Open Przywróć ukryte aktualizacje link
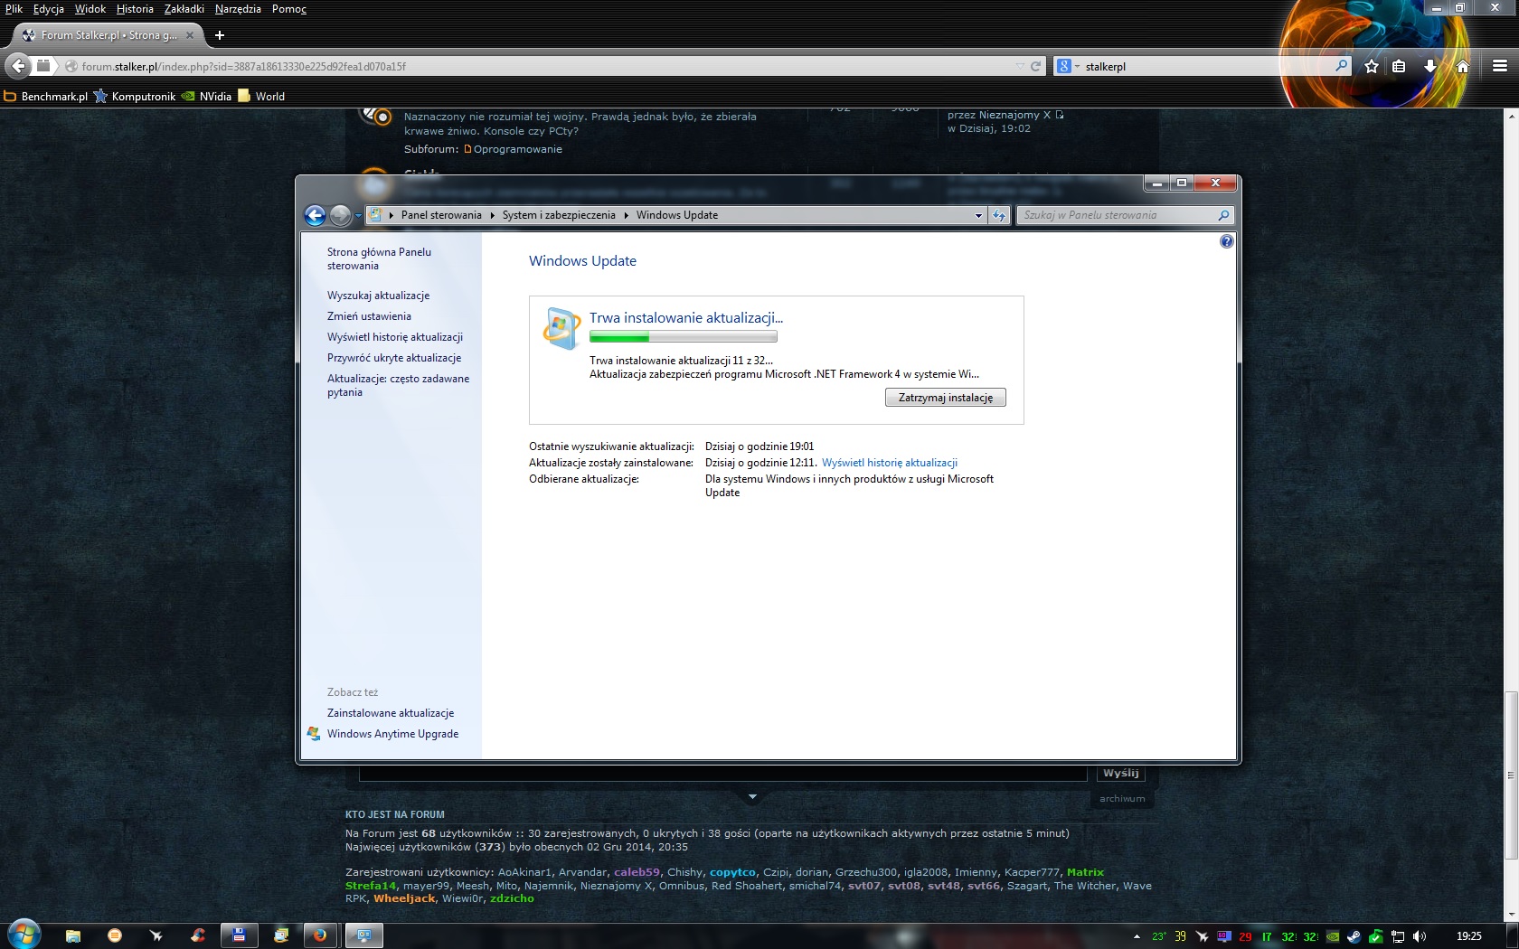 click(394, 358)
